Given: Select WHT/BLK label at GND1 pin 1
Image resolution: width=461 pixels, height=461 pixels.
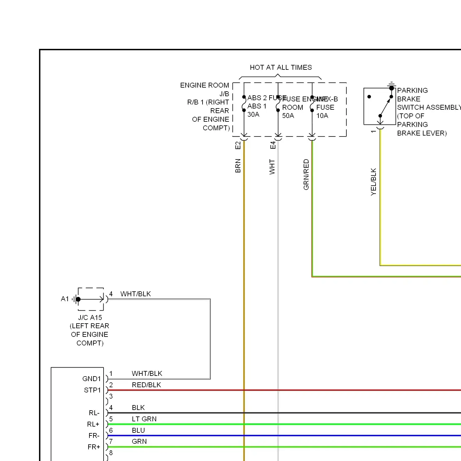Looking at the screenshot, I should [147, 373].
